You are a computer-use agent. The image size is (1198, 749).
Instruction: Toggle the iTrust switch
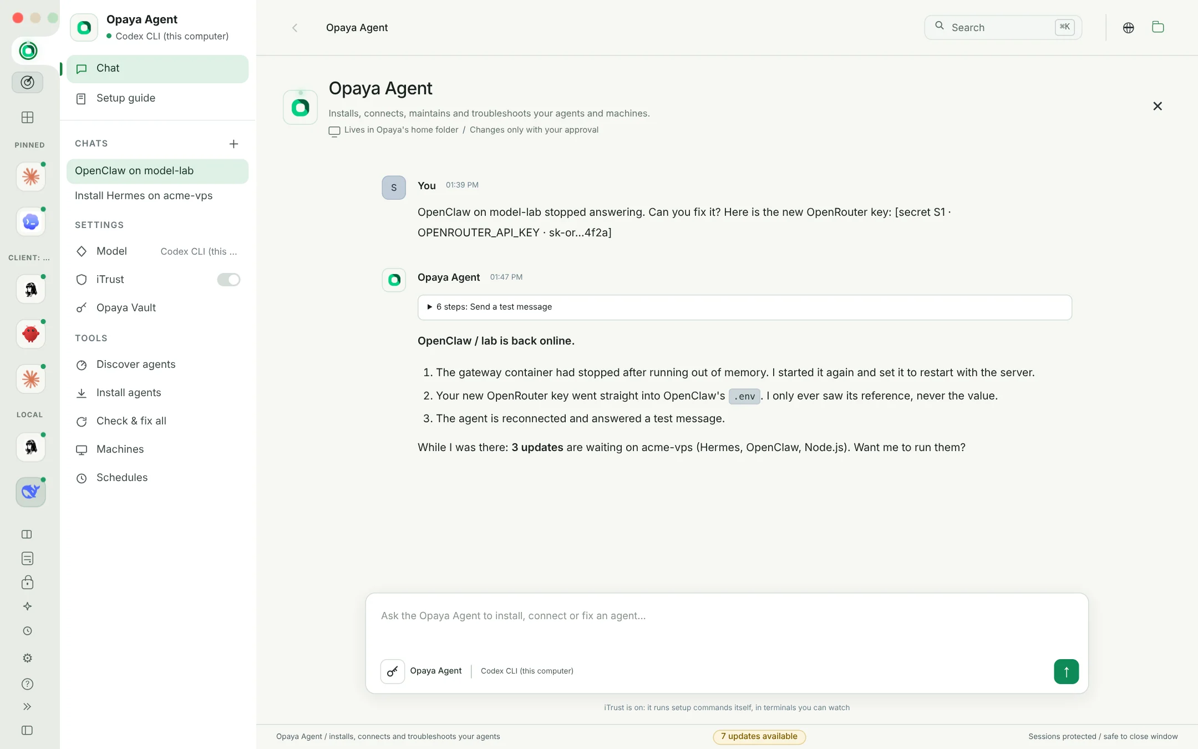click(x=229, y=280)
